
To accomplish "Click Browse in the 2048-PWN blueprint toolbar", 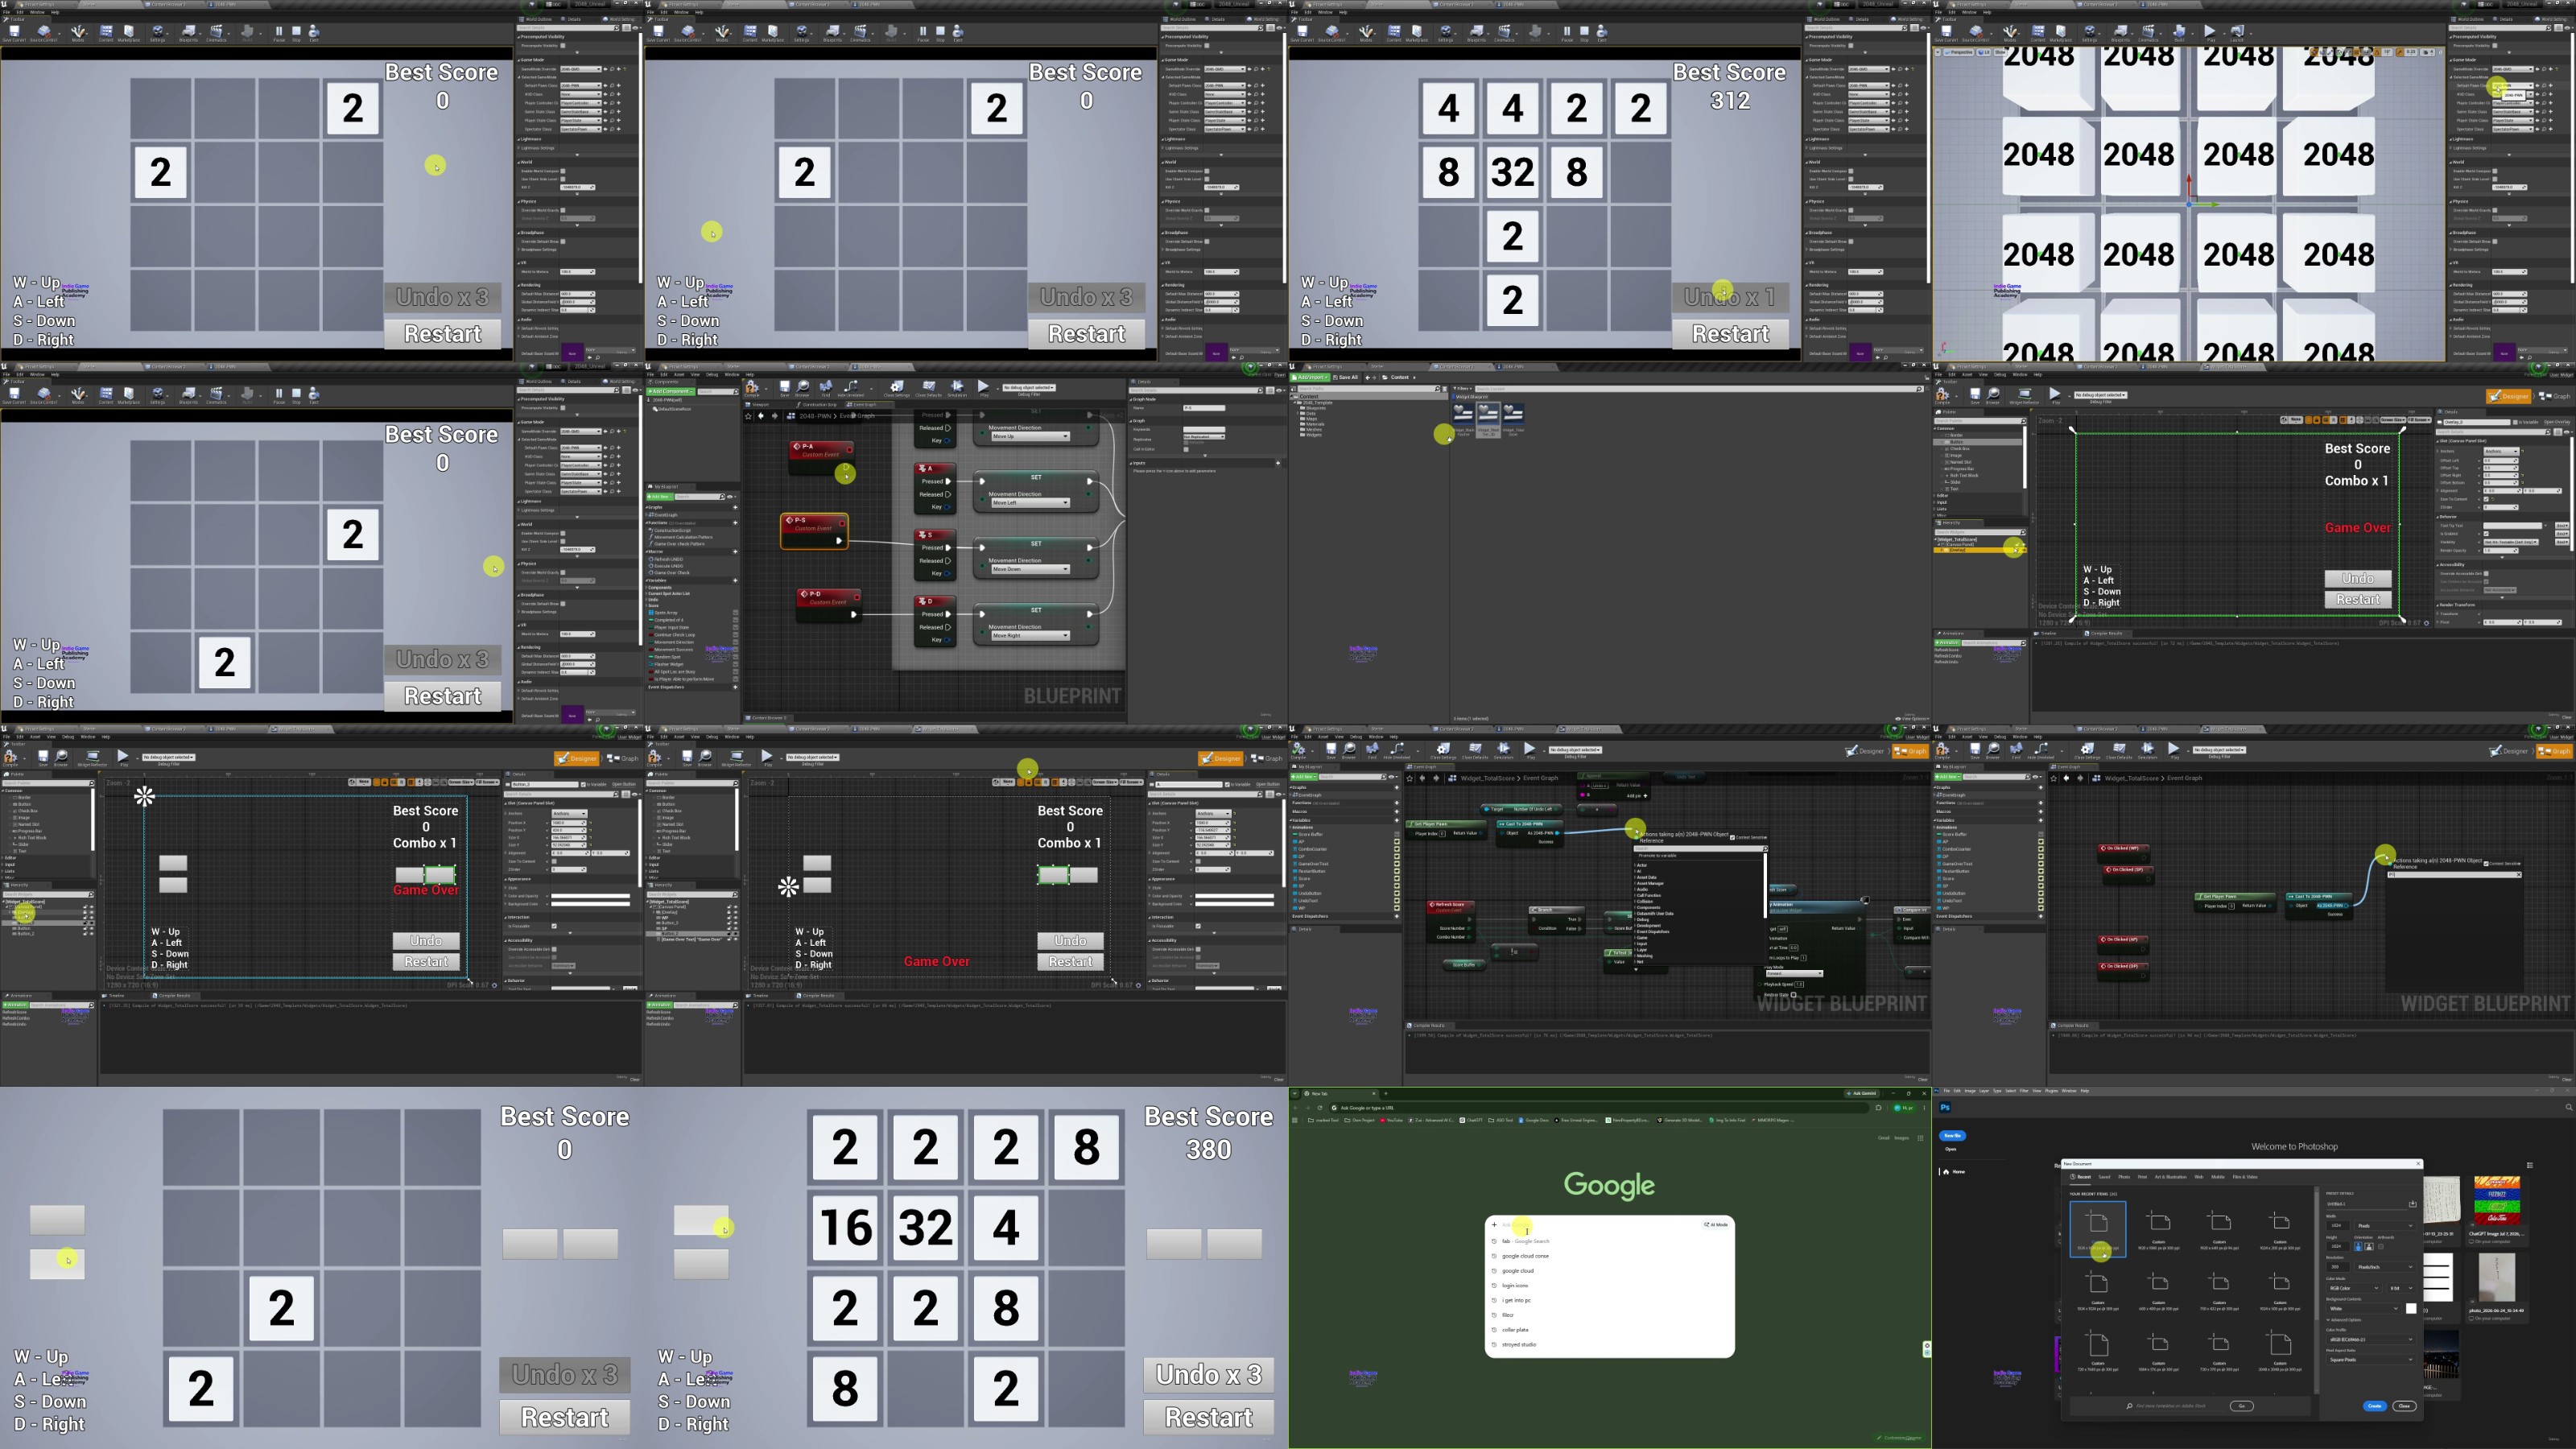I will 804,388.
